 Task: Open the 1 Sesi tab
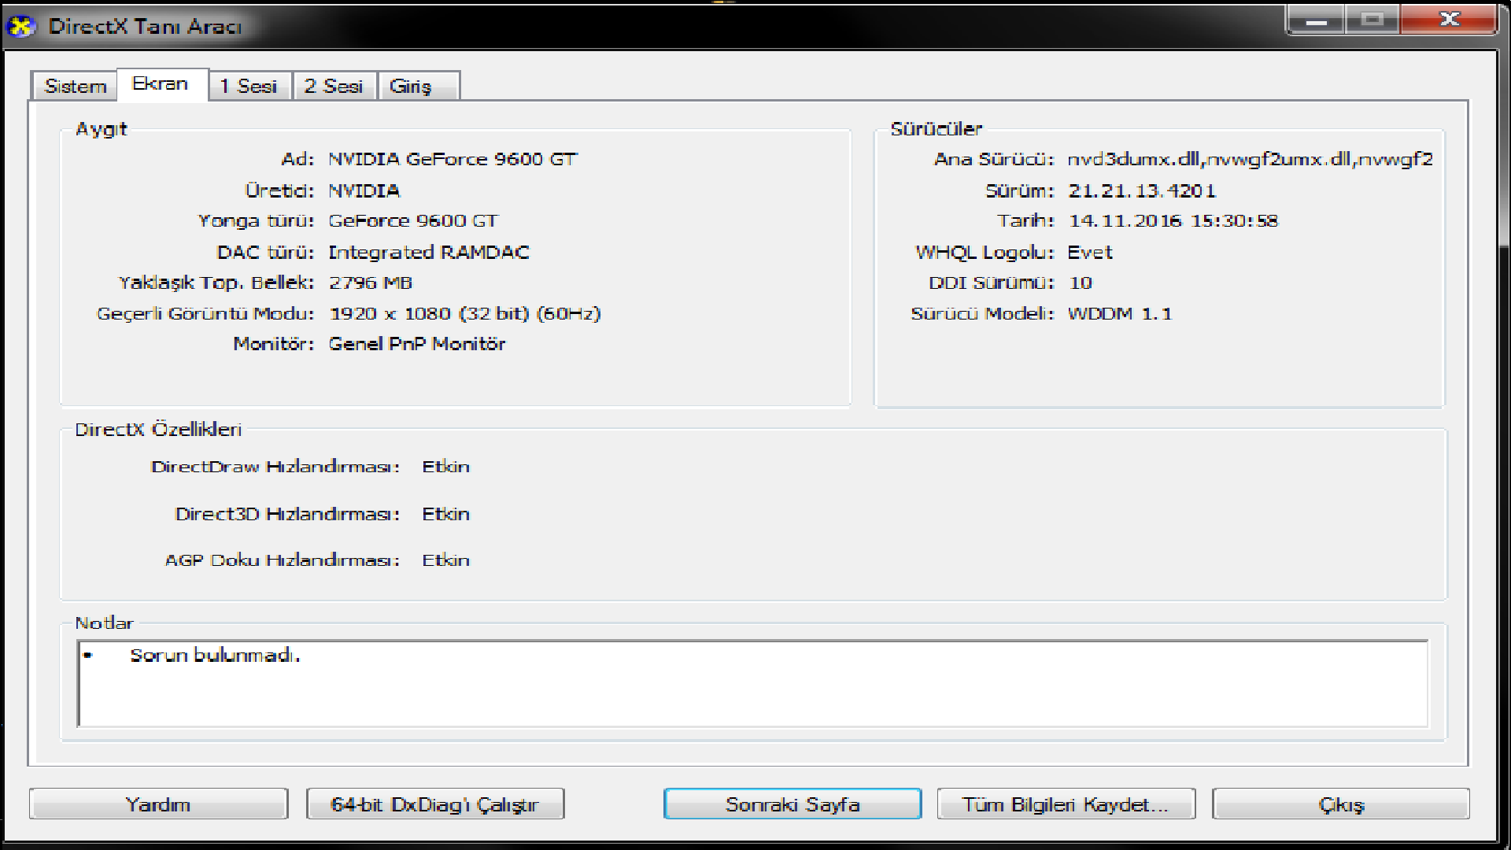click(249, 86)
